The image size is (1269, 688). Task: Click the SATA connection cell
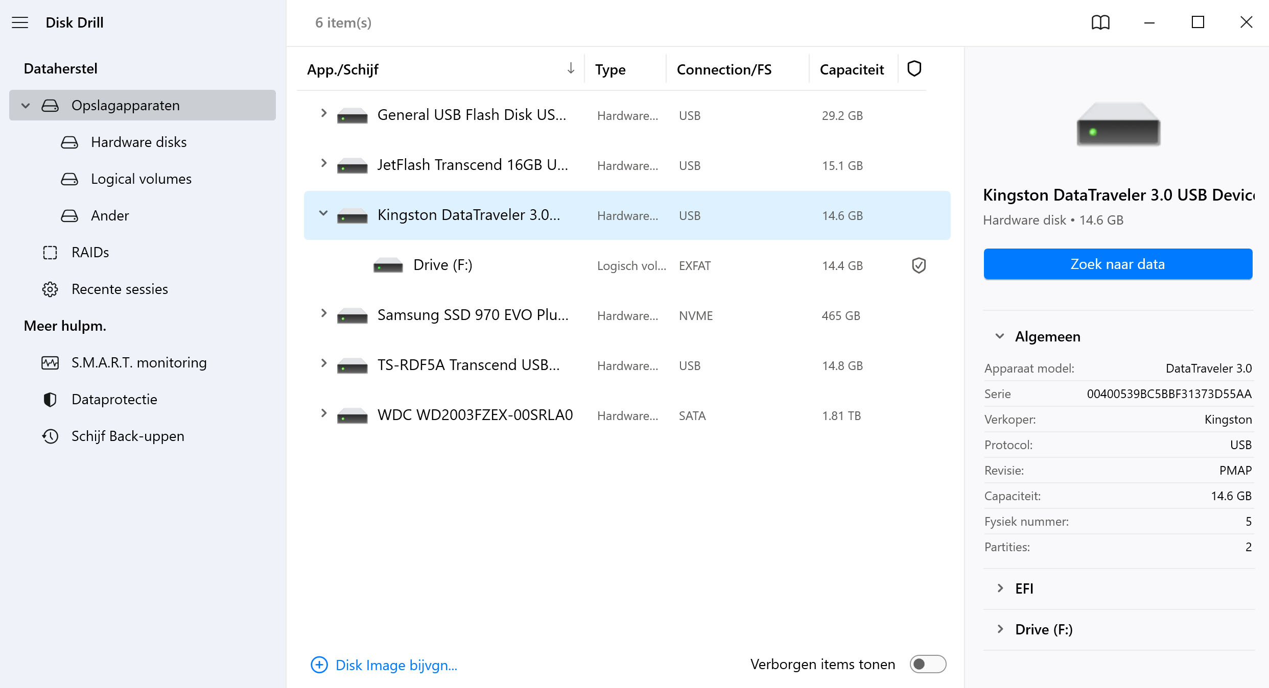pos(692,416)
